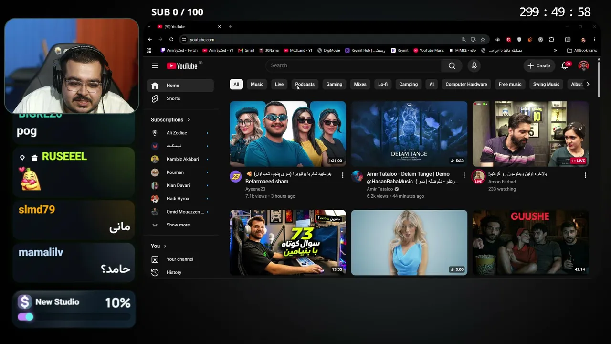Bookmark this page with the star
Image resolution: width=611 pixels, height=344 pixels.
483,40
